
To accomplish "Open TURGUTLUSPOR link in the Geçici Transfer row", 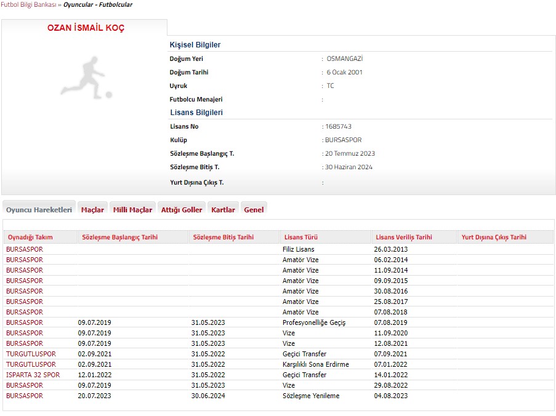I will pos(31,354).
